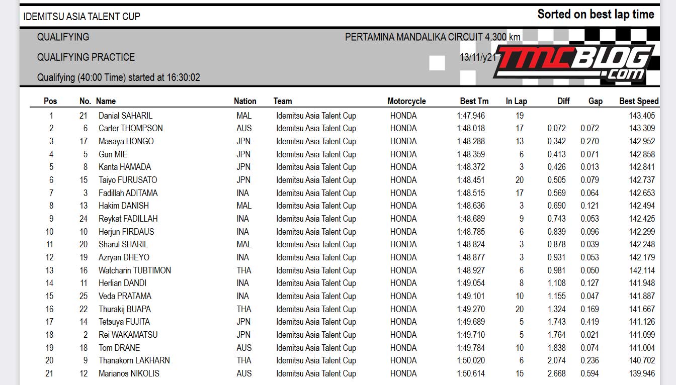This screenshot has height=385, width=676.
Task: Click the TMCBlog.com logo
Action: point(573,63)
